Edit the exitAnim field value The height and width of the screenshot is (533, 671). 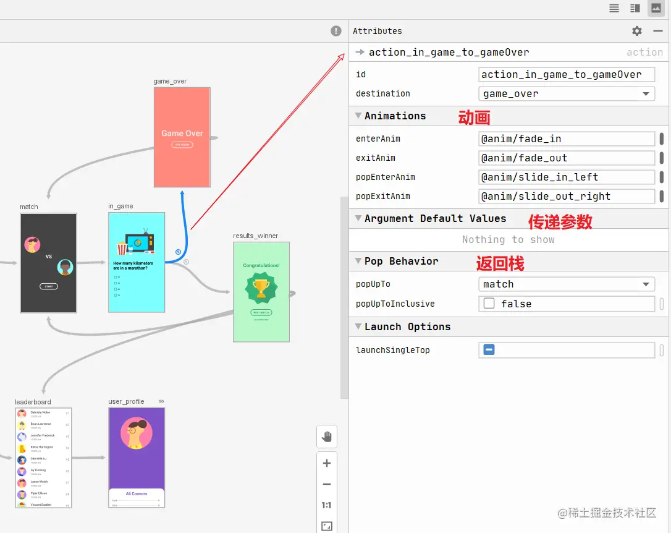point(566,158)
